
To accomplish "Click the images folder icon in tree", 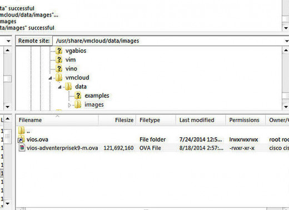I will [78, 104].
